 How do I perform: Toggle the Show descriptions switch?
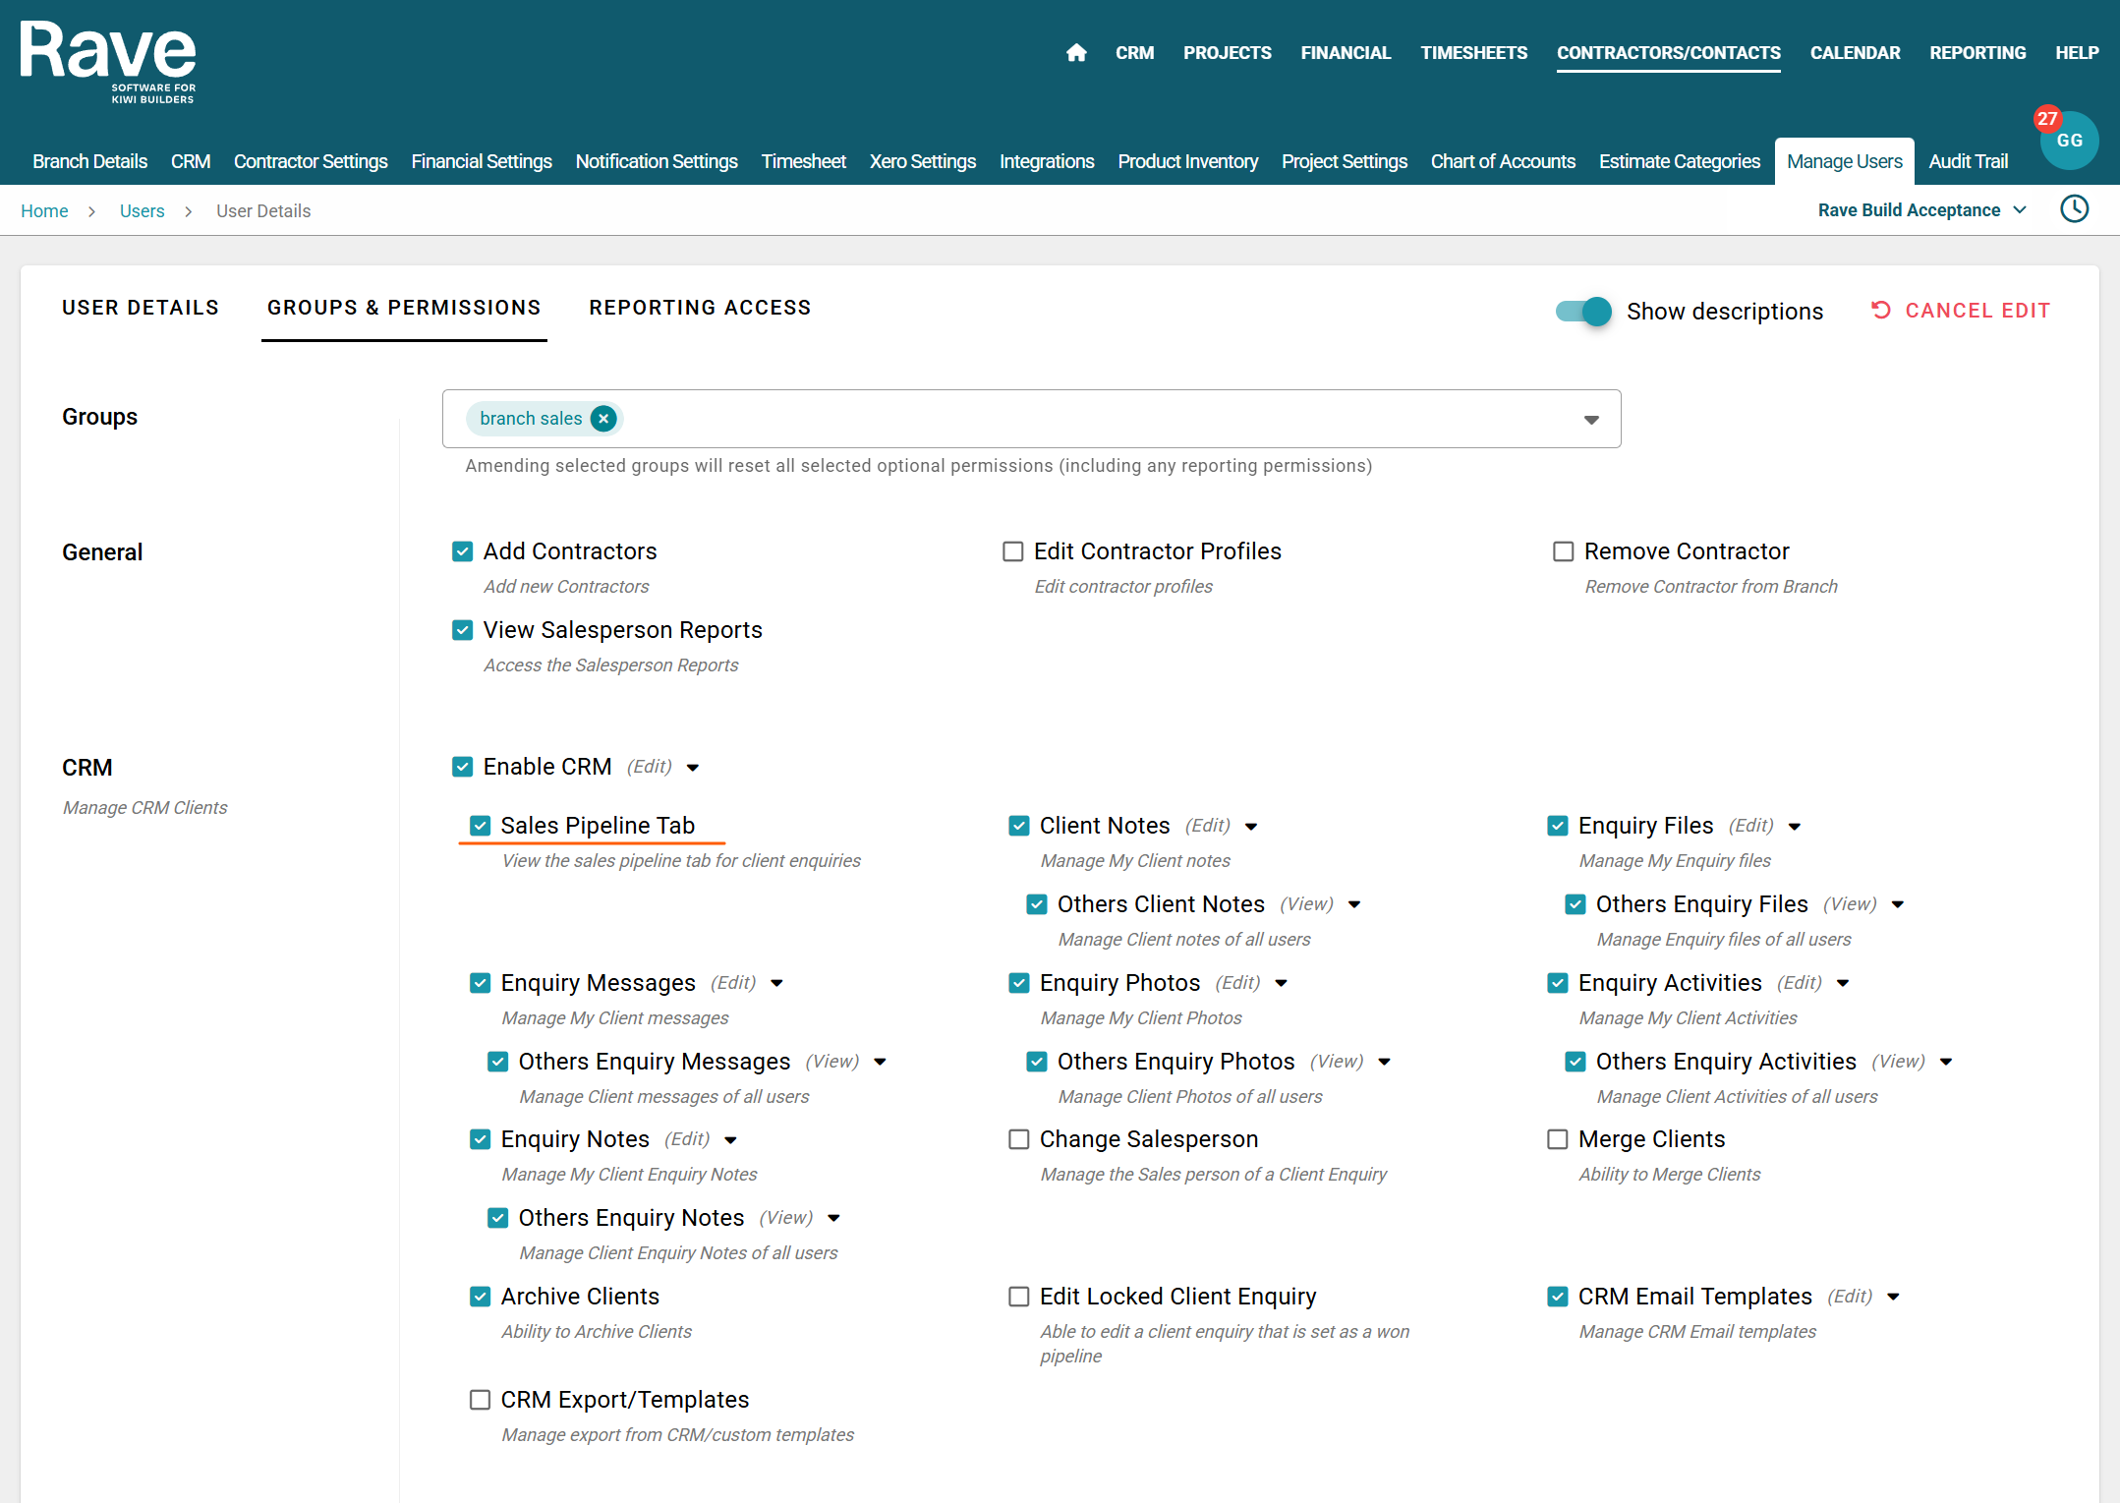(1583, 312)
